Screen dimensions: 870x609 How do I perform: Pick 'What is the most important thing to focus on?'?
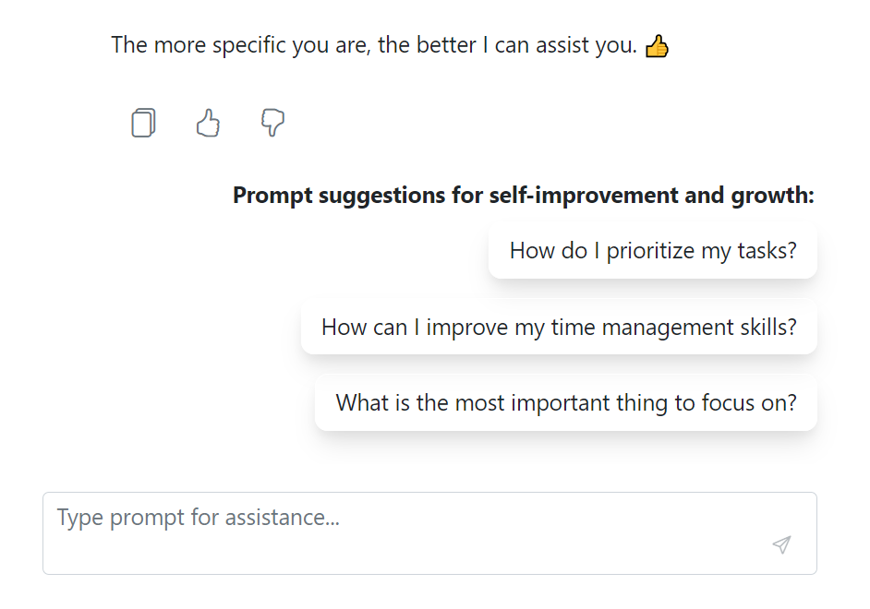[565, 403]
